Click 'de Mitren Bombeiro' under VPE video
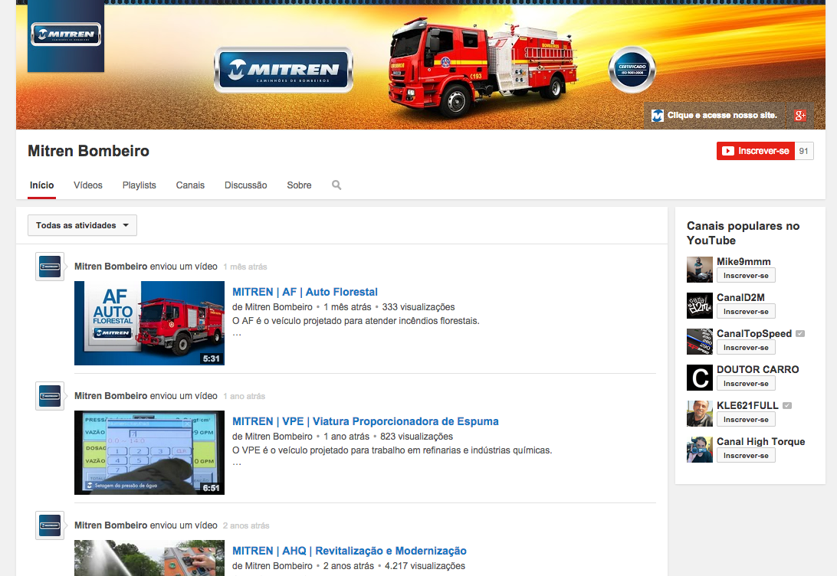Viewport: 837px width, 576px height. click(272, 437)
